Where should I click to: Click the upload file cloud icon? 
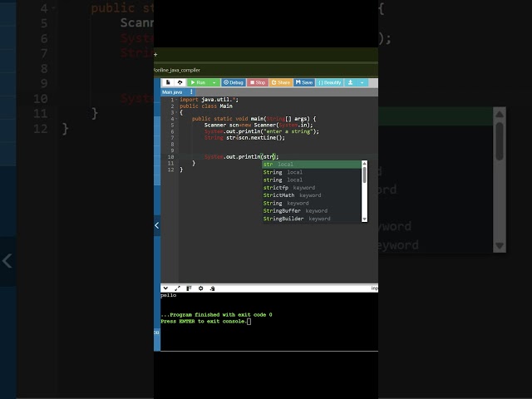click(180, 83)
